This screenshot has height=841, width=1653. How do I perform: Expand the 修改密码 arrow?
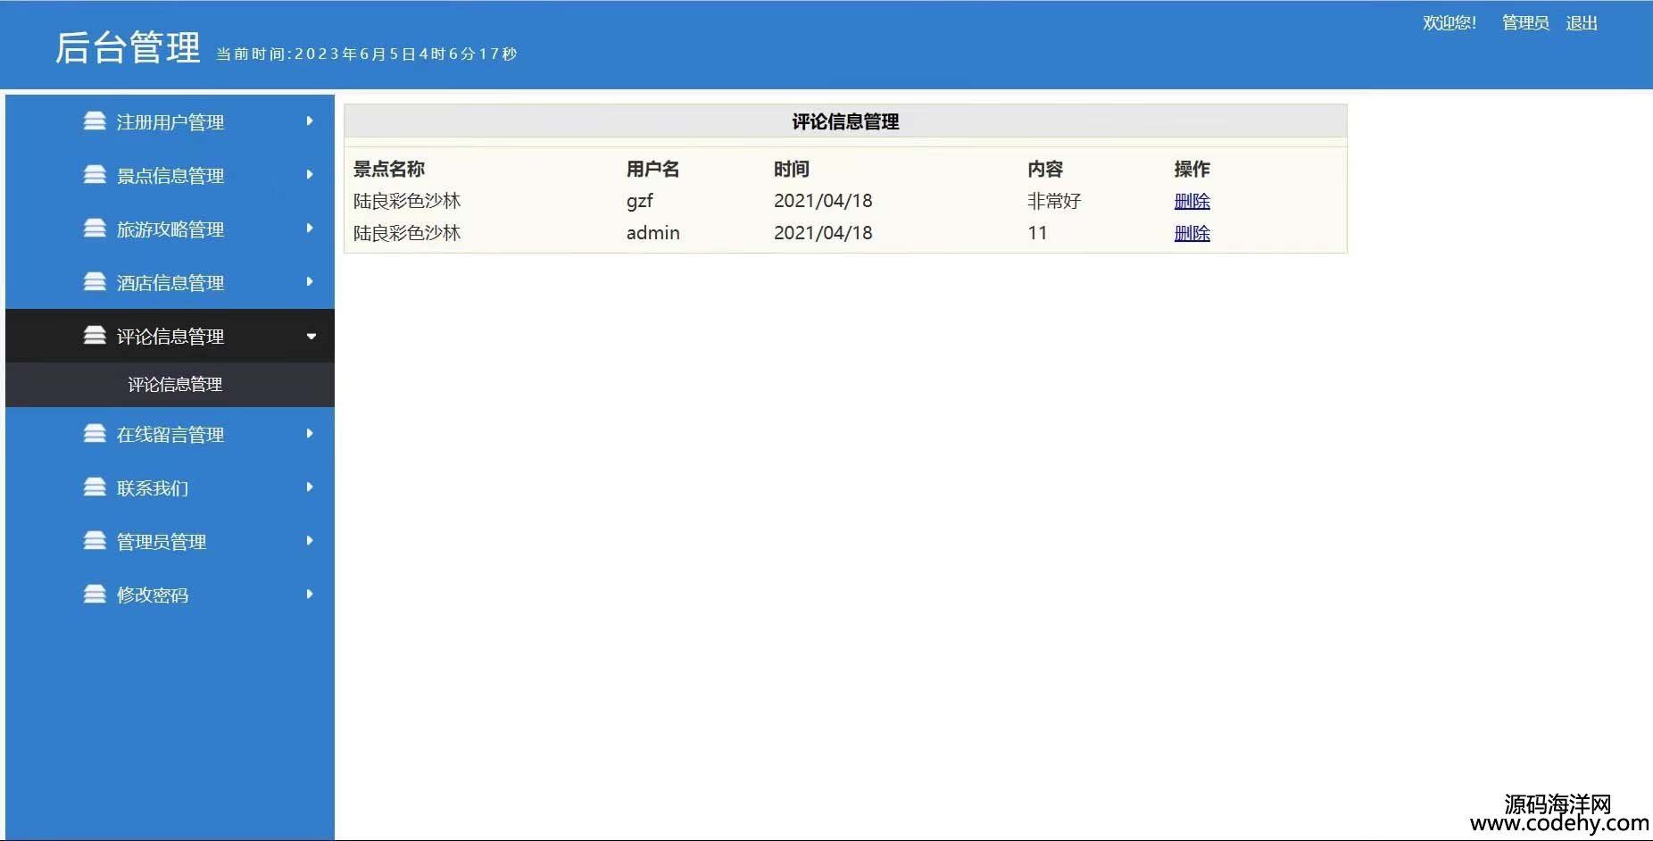[x=310, y=594]
